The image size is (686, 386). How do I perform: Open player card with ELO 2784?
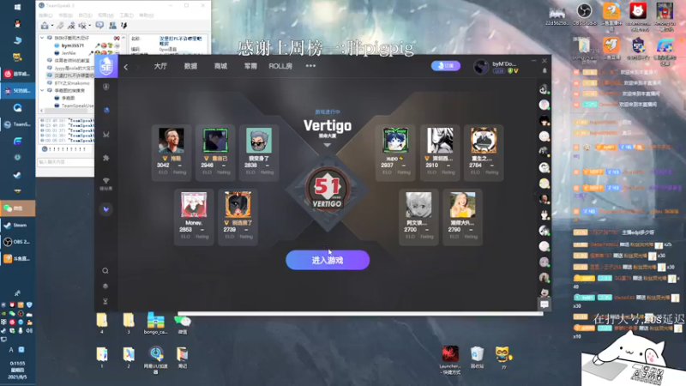pyautogui.click(x=484, y=153)
